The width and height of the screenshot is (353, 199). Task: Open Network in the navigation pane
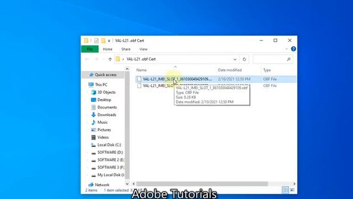point(102,185)
